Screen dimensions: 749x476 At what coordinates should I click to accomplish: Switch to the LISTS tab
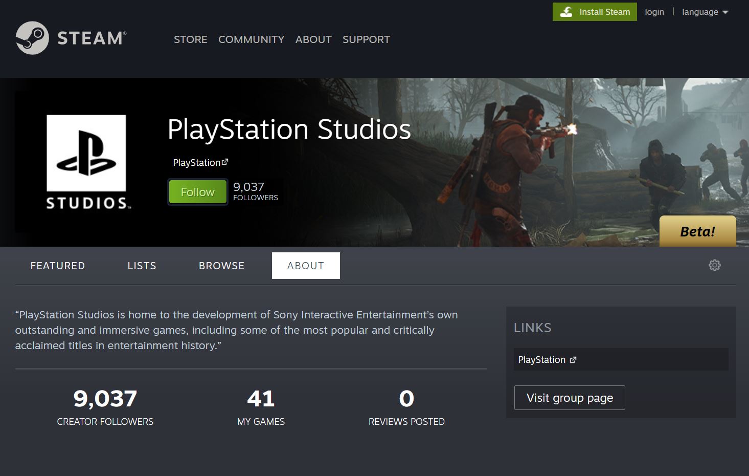tap(142, 266)
